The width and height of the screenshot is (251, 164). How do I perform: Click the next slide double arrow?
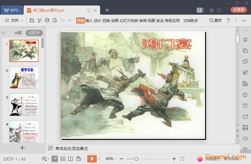(238, 136)
